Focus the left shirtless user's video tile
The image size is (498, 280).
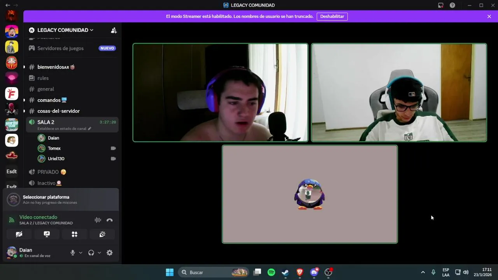tap(220, 93)
